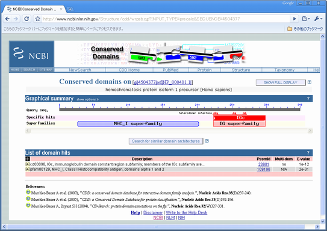The height and width of the screenshot is (231, 327).
Task: Open new tab with plus icon
Action: click(70, 9)
